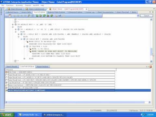The width and height of the screenshot is (156, 117).
Task: Switch to the Object Browser tab
Action: point(15,9)
